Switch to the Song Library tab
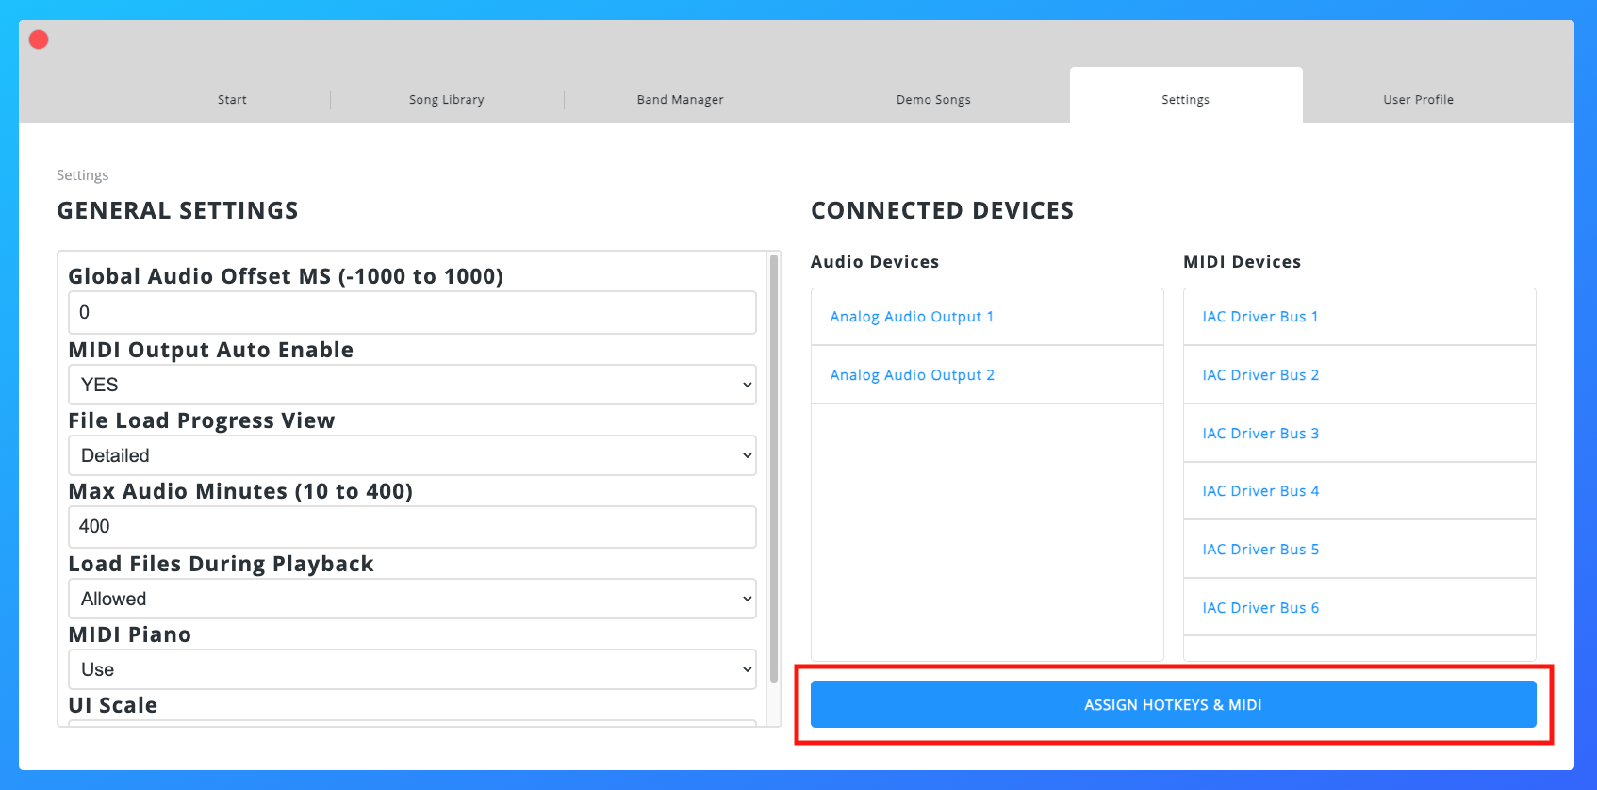1597x790 pixels. pos(446,99)
